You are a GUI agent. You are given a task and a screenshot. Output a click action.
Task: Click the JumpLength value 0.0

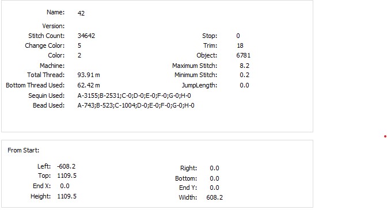click(x=244, y=85)
